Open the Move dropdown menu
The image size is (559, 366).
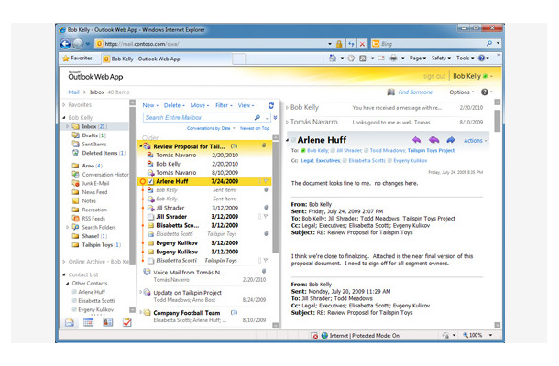click(x=200, y=105)
